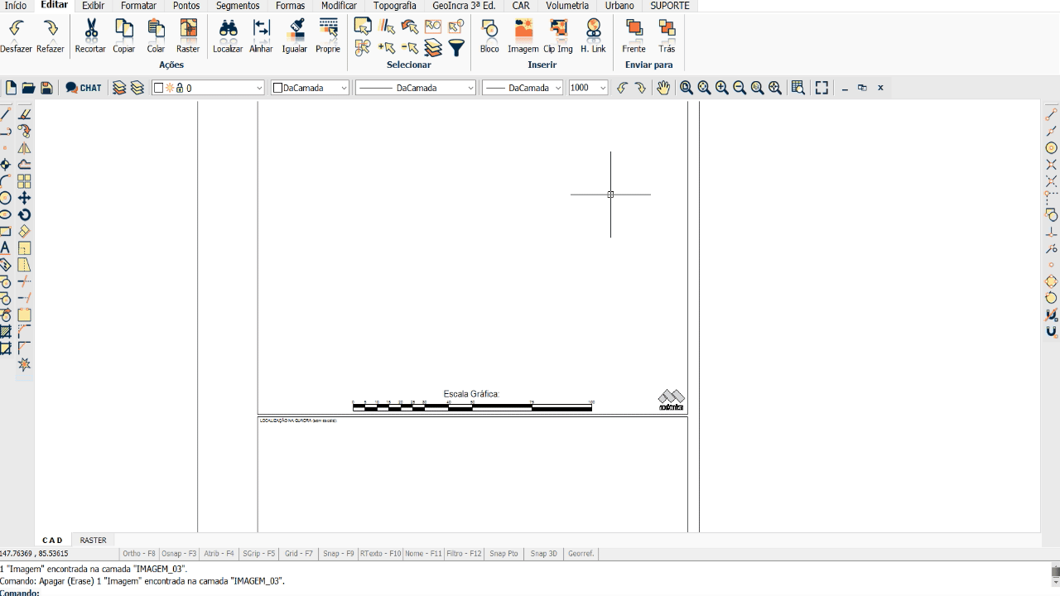This screenshot has height=596, width=1060.
Task: Activate the pan hand tool
Action: [x=663, y=88]
